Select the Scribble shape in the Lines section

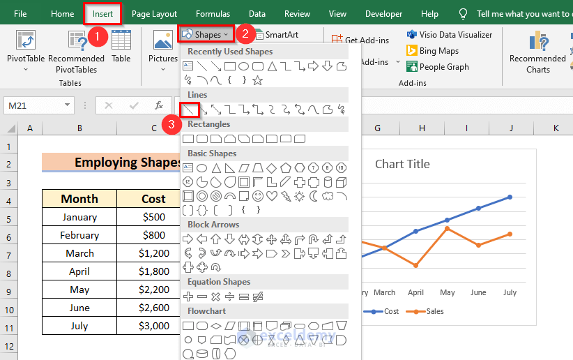[x=342, y=110]
